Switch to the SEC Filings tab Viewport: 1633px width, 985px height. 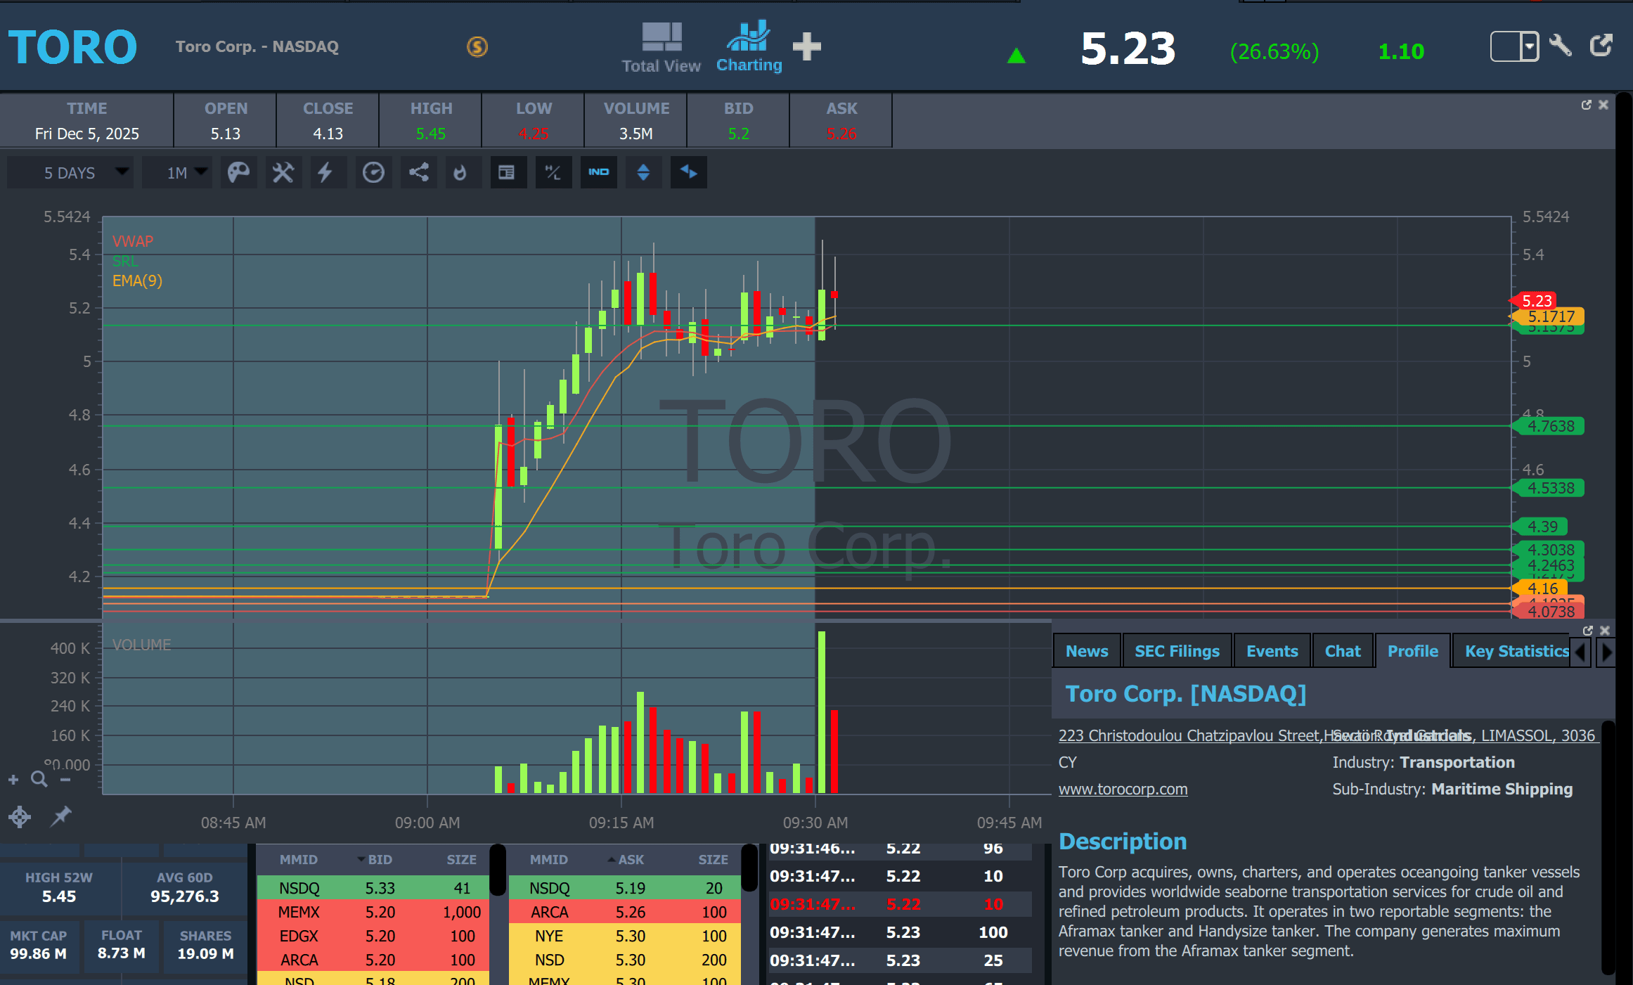point(1177,651)
